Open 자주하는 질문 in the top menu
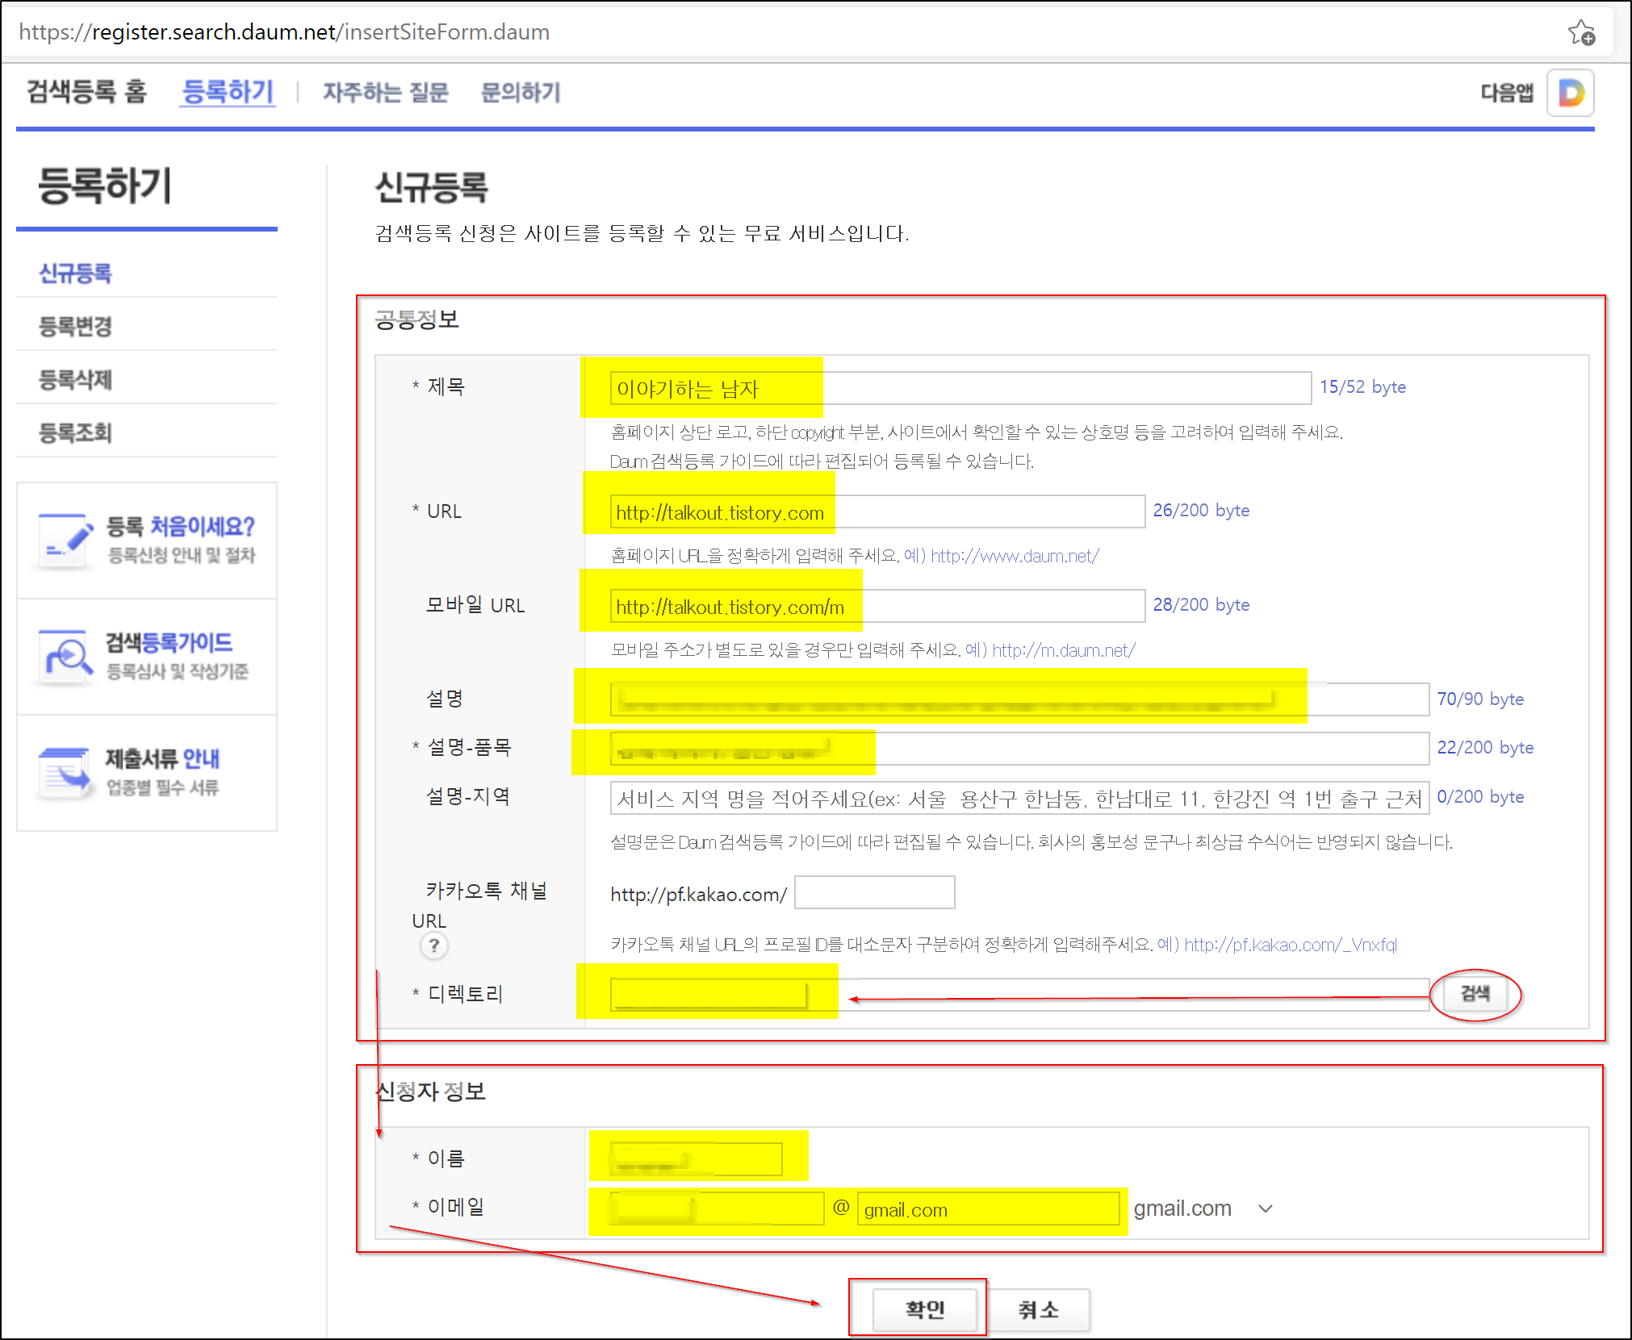 [385, 93]
